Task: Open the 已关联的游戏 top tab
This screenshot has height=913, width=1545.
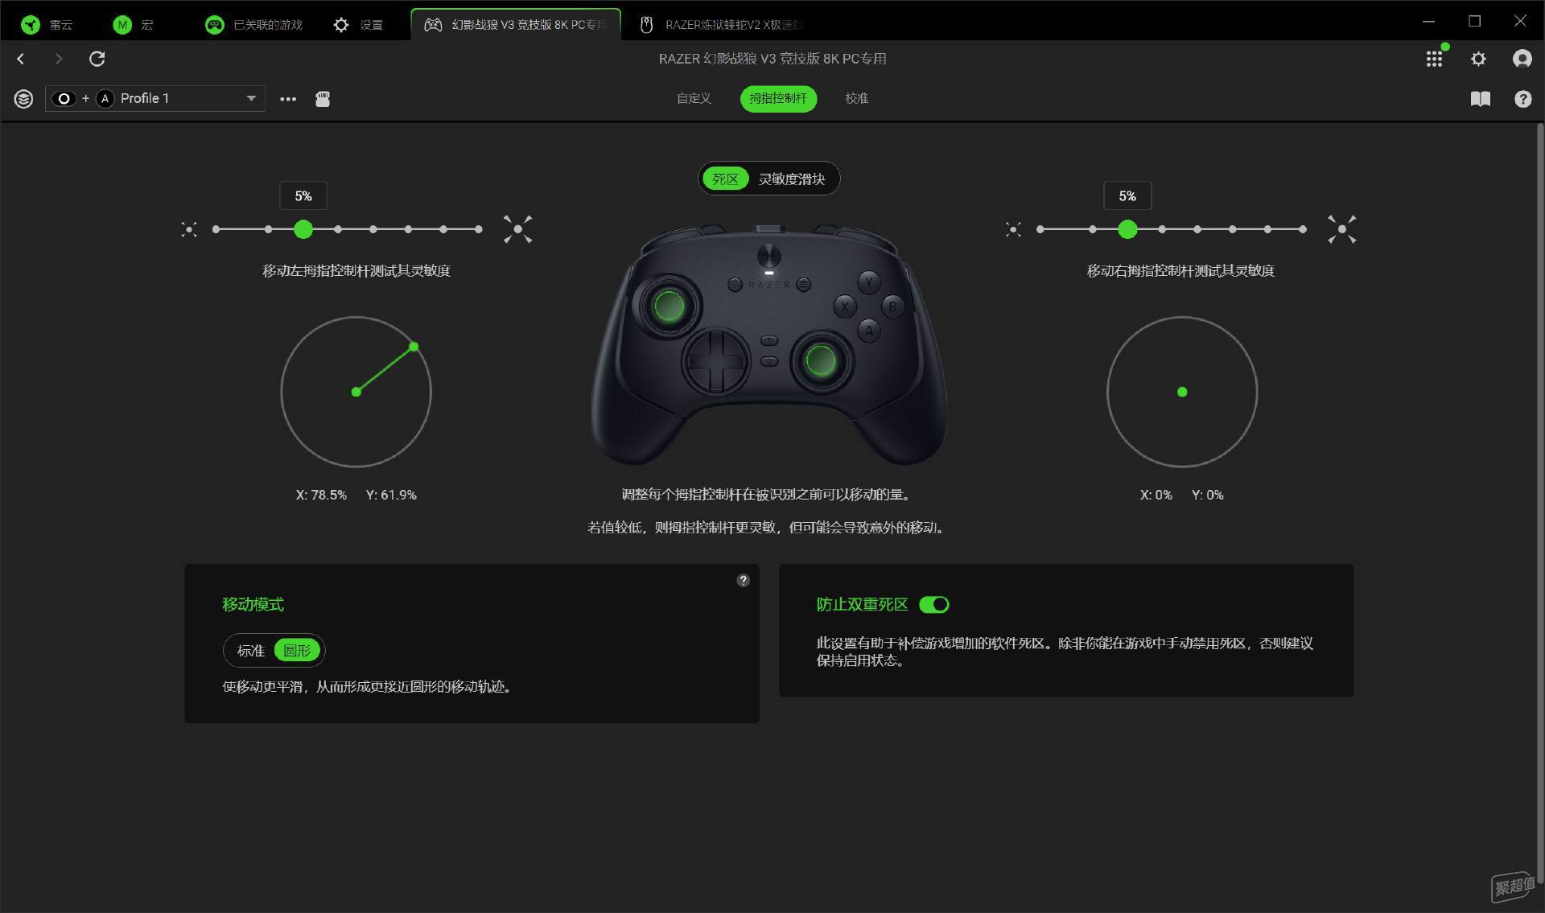Action: (253, 24)
